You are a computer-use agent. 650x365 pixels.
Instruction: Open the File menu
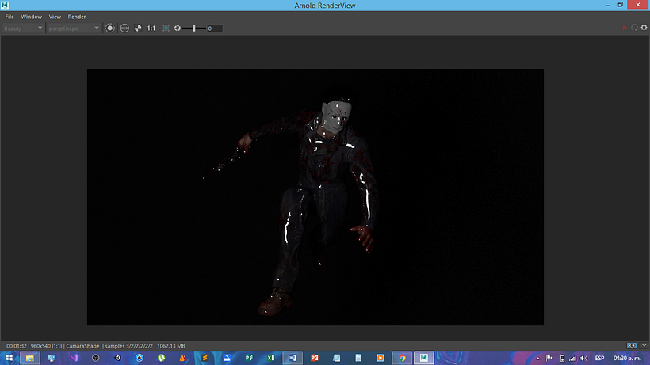(10, 17)
